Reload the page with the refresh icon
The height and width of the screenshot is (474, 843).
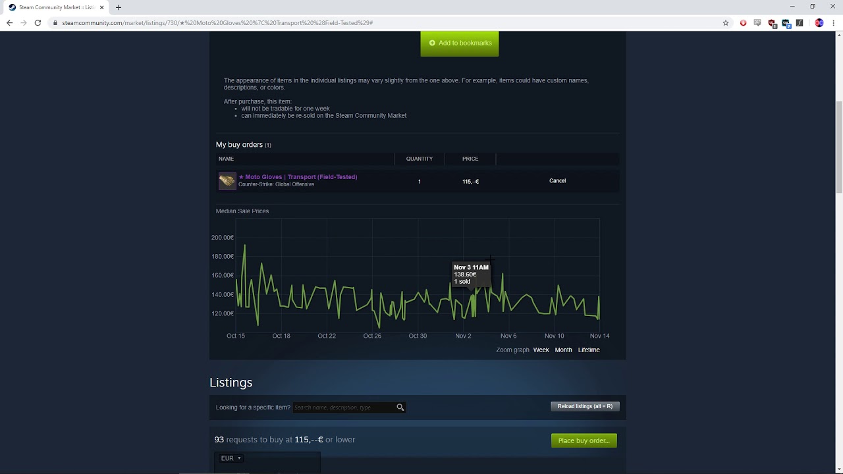[38, 22]
